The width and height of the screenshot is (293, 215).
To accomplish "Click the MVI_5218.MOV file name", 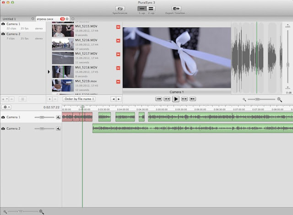I will tap(86, 67).
